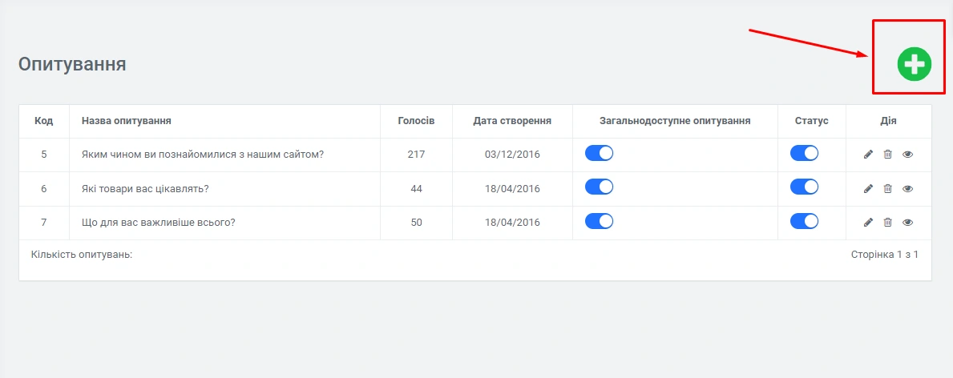
Task: Delete the 'Які товари вас цікавлять?' poll
Action: tap(887, 189)
